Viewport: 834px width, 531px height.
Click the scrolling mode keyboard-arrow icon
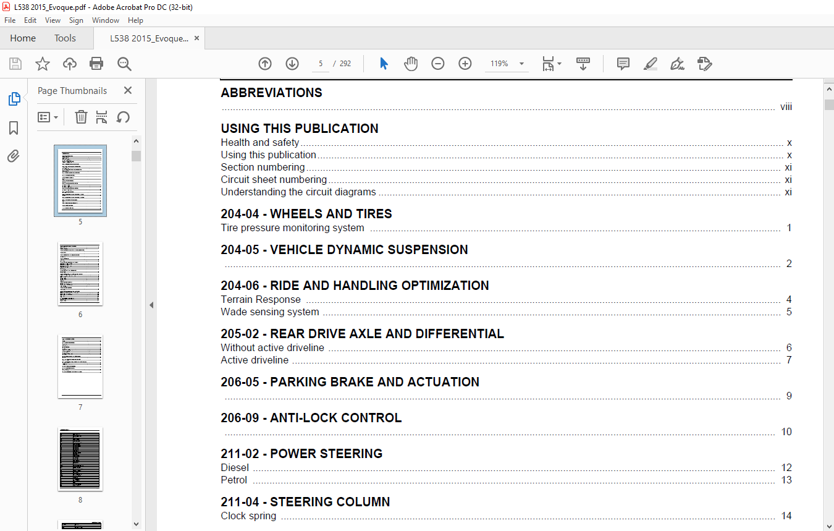coord(583,64)
